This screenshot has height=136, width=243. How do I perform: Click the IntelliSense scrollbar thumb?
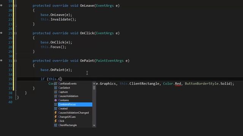(x=94, y=88)
